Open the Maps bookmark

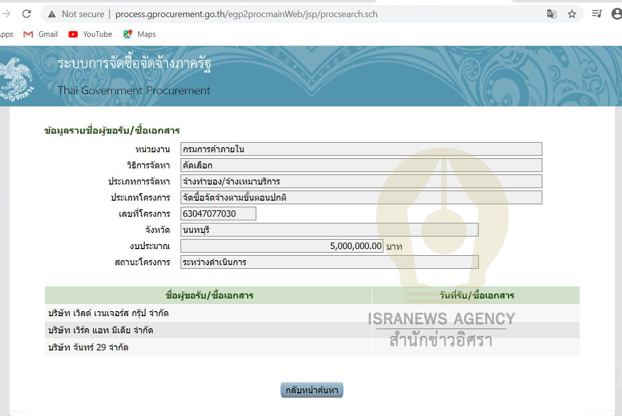(140, 34)
